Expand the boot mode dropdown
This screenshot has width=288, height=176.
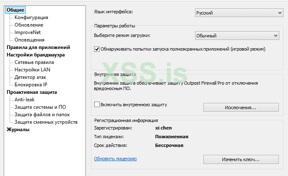(x=239, y=36)
